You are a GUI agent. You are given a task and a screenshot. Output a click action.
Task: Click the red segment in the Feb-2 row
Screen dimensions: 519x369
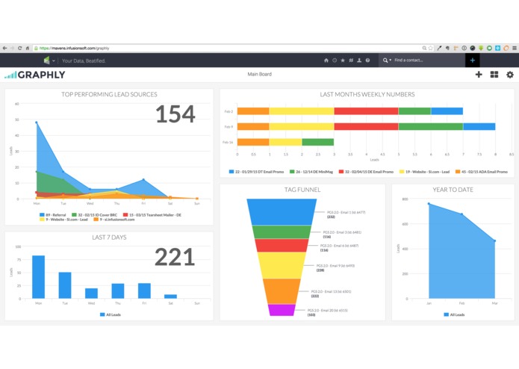point(366,111)
